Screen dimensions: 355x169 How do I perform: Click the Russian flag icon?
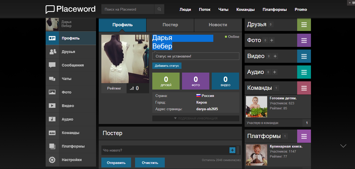click(198, 95)
